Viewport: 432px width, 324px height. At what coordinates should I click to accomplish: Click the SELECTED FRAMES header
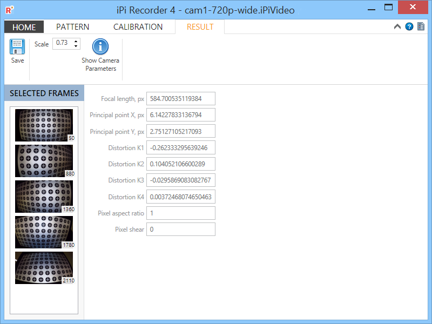[x=44, y=93]
